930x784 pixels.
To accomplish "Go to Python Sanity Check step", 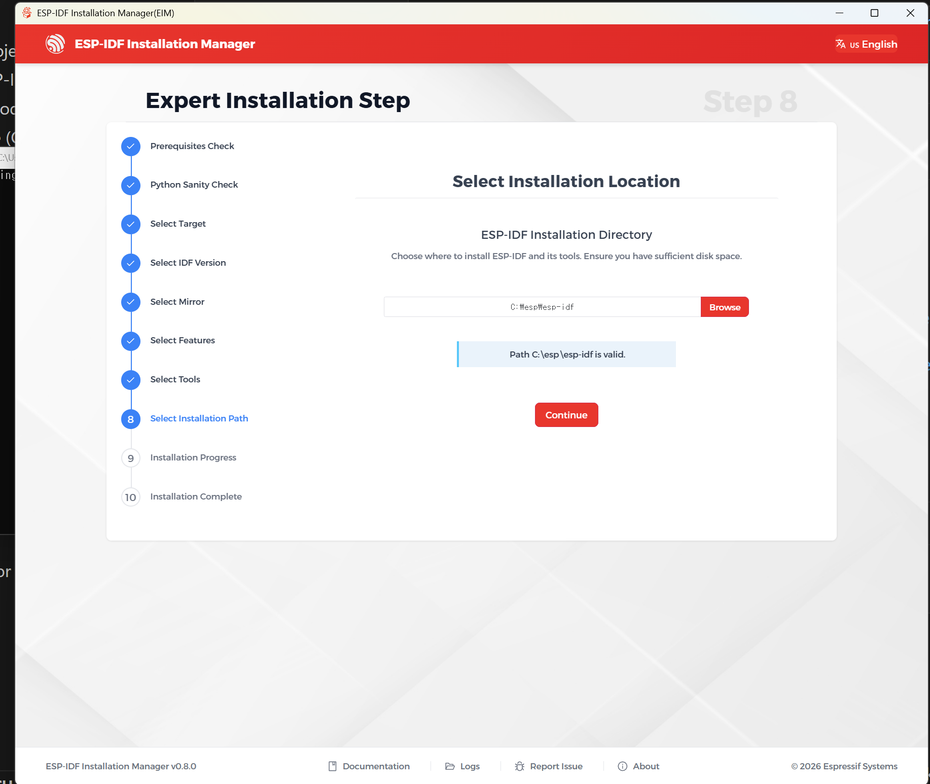I will [x=194, y=185].
